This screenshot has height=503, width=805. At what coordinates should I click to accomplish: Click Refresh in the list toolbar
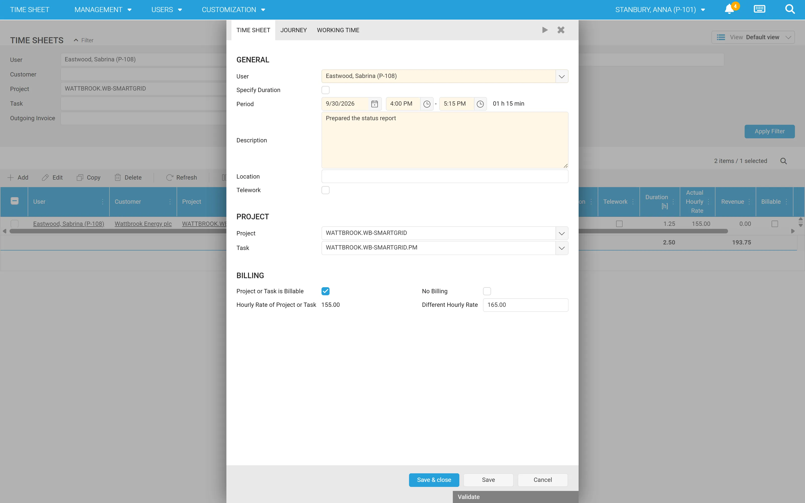(182, 178)
